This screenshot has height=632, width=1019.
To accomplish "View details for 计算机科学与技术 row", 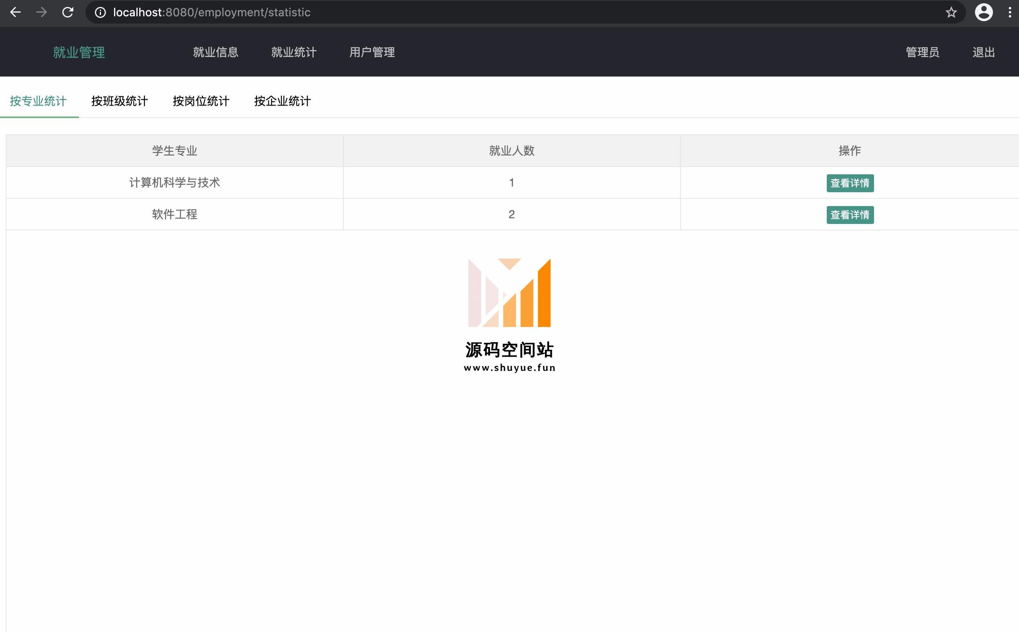I will [x=850, y=183].
